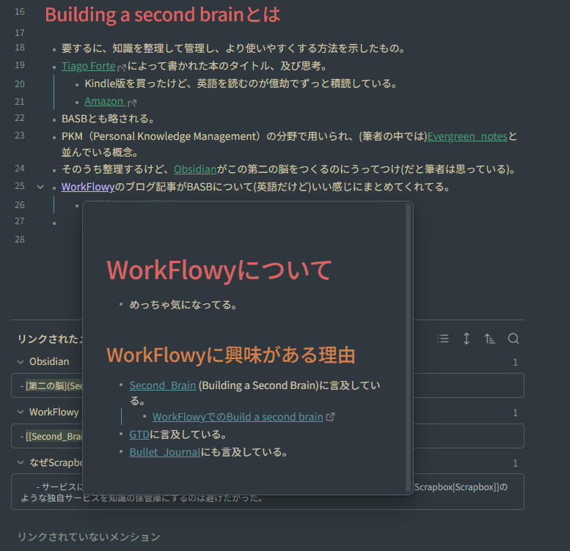Viewport: 570px width, 551px height.
Task: Open the GTD link in the preview popup
Action: pos(139,434)
